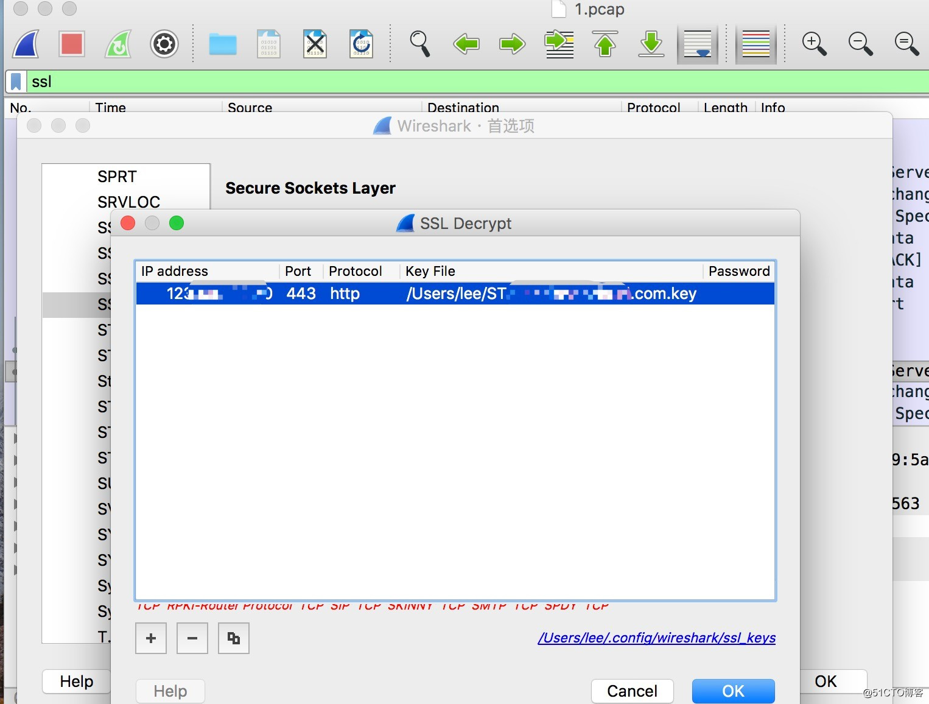The image size is (929, 704).
Task: Zoom out on packet text
Action: point(860,44)
